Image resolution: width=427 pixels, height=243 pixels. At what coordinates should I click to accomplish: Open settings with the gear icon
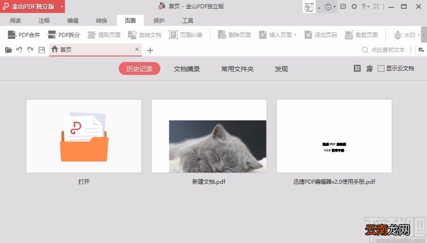pyautogui.click(x=354, y=6)
